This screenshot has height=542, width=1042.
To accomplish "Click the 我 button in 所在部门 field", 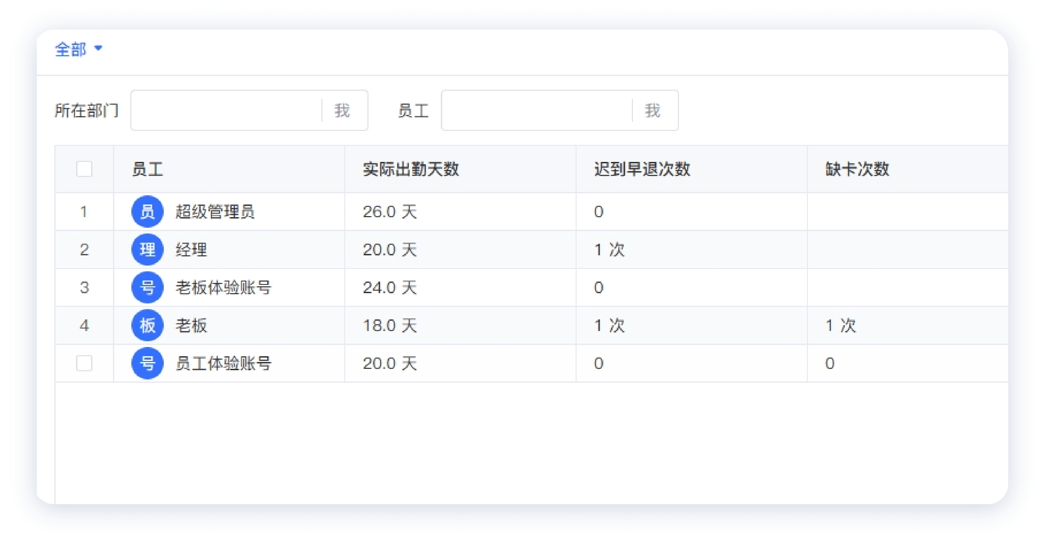I will pos(342,110).
